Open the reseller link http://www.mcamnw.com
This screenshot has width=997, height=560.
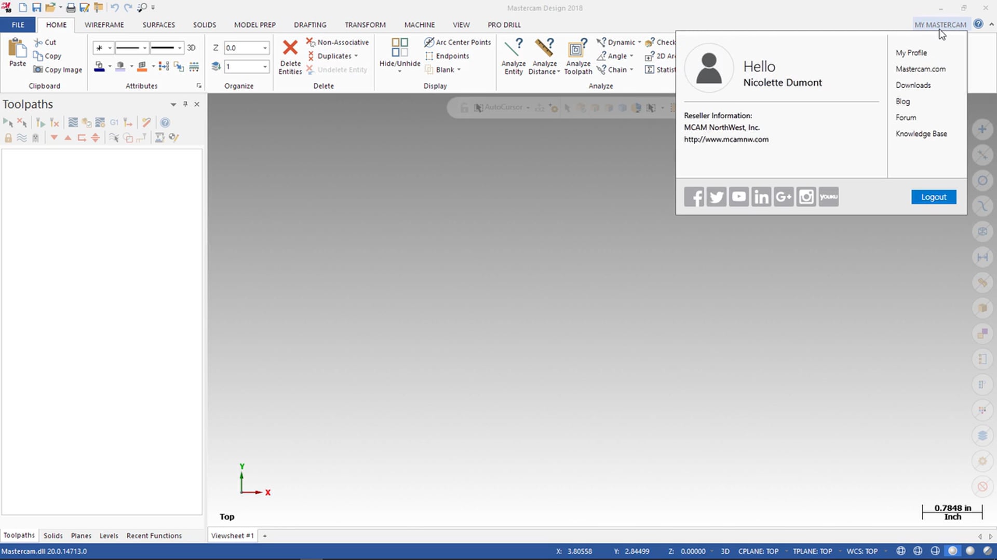pos(726,139)
